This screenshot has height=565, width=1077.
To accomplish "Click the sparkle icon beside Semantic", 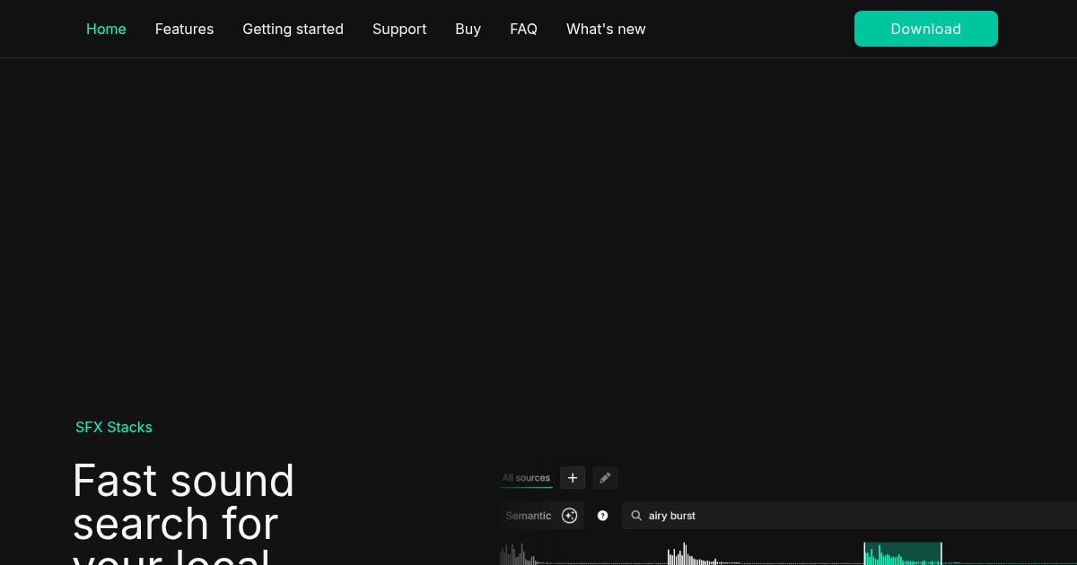I will pyautogui.click(x=570, y=516).
